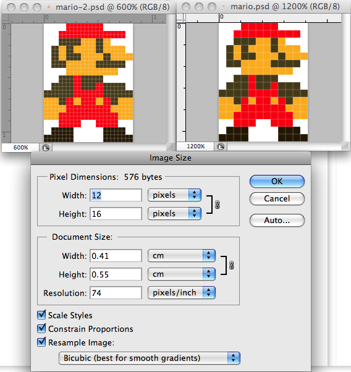Click the 1200% zoom field in mario.psd
Image resolution: width=351 pixels, height=372 pixels.
(x=195, y=146)
